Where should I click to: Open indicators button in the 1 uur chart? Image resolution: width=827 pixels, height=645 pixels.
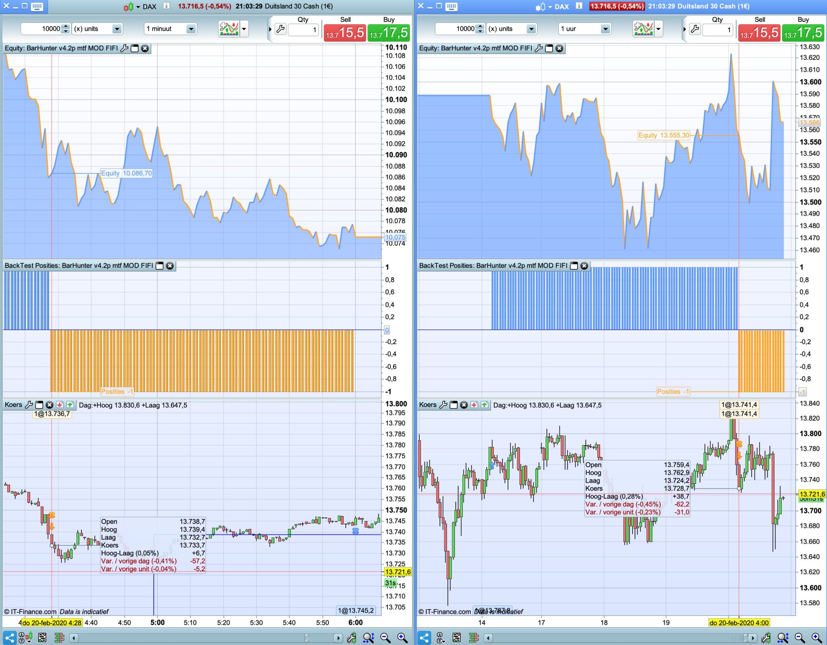[643, 29]
